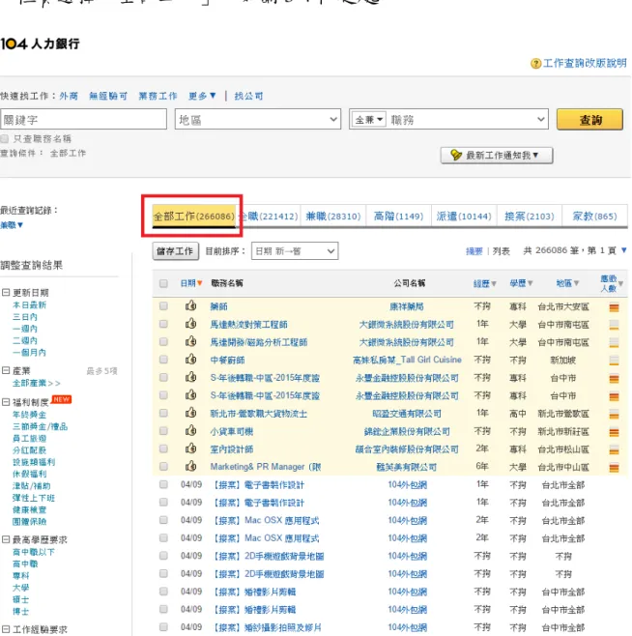Check the box for 室內設計師 row
The height and width of the screenshot is (636, 632).
(163, 448)
